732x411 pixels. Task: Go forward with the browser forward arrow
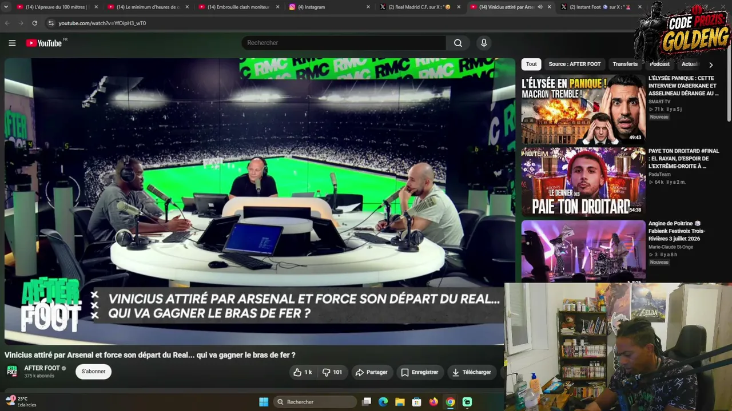[x=21, y=23]
